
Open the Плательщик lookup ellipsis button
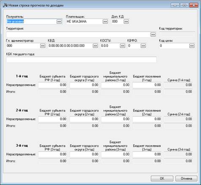coord(105,21)
